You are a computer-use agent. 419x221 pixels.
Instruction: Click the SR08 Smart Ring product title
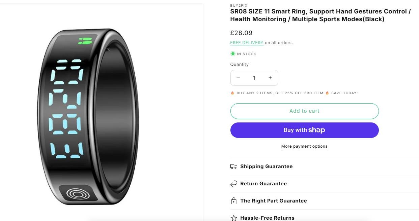[320, 15]
